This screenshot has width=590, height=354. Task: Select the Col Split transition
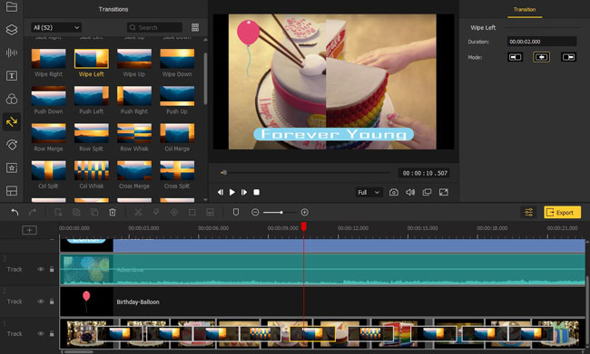48,170
